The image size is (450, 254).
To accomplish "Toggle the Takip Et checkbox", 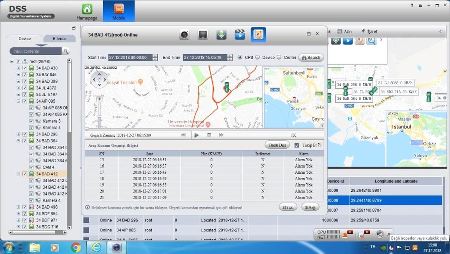I will click(297, 145).
